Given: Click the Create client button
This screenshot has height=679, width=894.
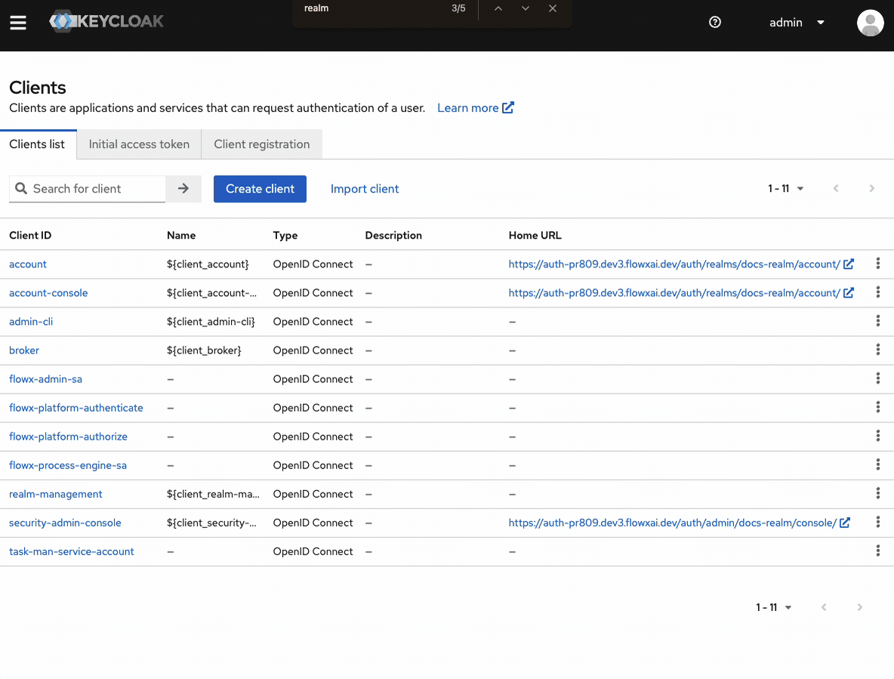Looking at the screenshot, I should [260, 189].
